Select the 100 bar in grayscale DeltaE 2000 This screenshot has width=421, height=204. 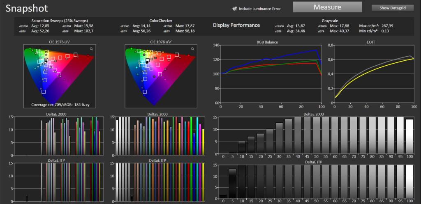click(x=409, y=137)
